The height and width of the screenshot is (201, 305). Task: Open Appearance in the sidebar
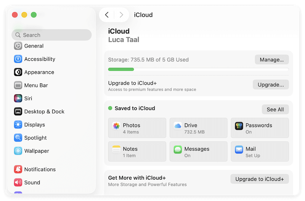(39, 72)
